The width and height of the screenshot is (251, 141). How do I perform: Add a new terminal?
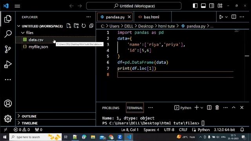[x=196, y=108]
